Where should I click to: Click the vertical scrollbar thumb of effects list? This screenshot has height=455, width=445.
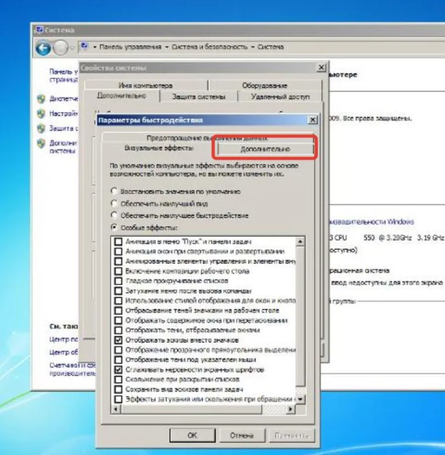coord(300,316)
